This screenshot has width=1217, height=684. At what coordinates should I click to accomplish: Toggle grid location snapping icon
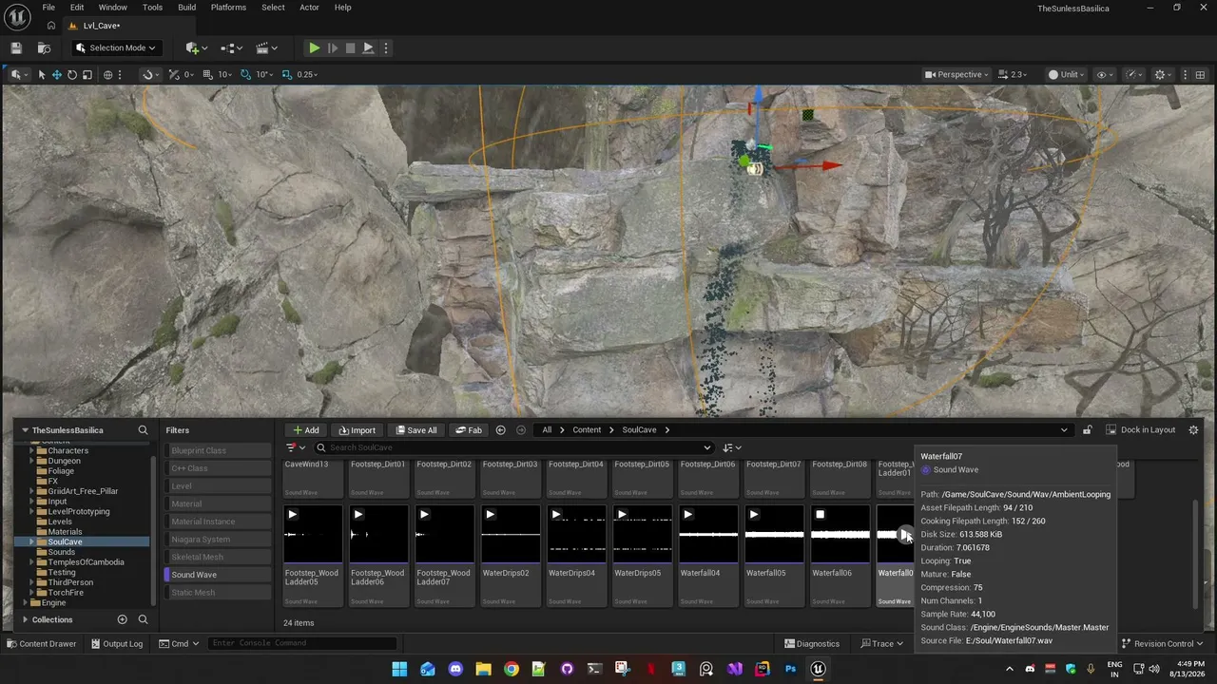coord(173,74)
